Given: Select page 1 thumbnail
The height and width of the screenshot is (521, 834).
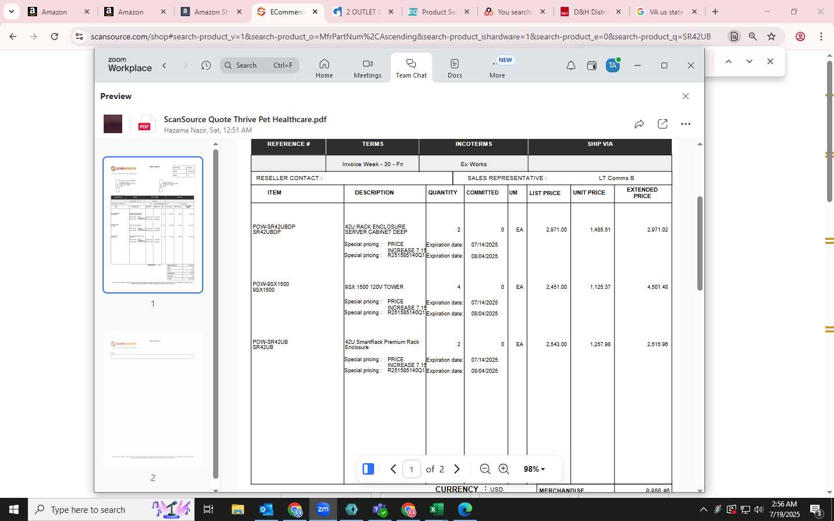Looking at the screenshot, I should [153, 225].
